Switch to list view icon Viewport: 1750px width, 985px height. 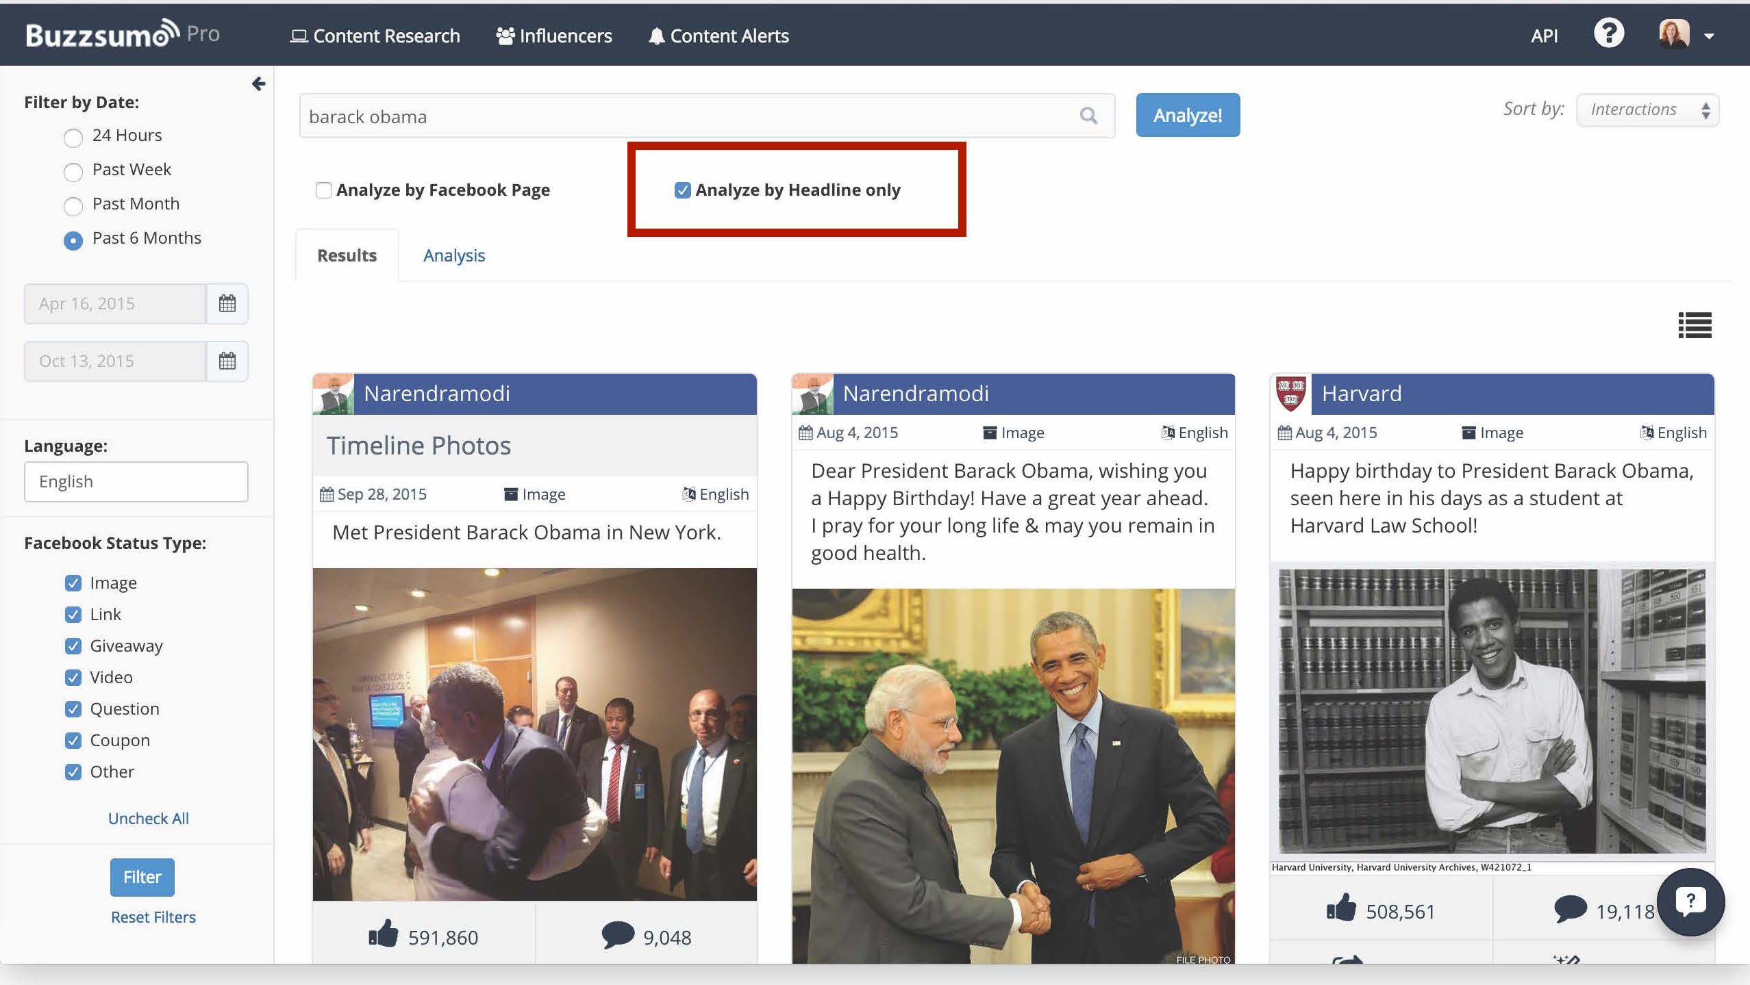(x=1695, y=325)
